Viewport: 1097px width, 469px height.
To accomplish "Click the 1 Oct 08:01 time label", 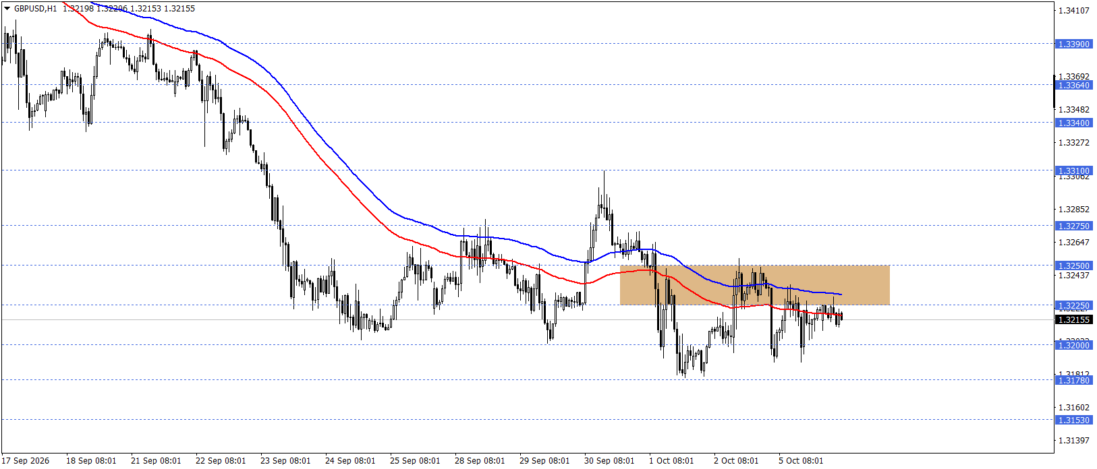I will [671, 461].
